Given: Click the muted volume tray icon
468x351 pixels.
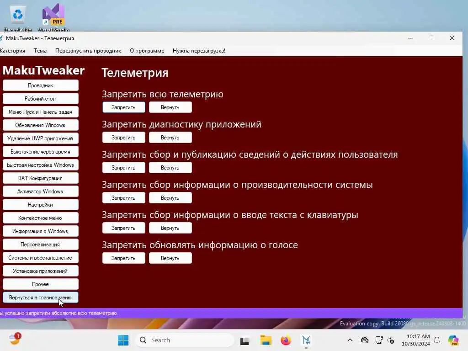Looking at the screenshot, I should click(x=391, y=340).
